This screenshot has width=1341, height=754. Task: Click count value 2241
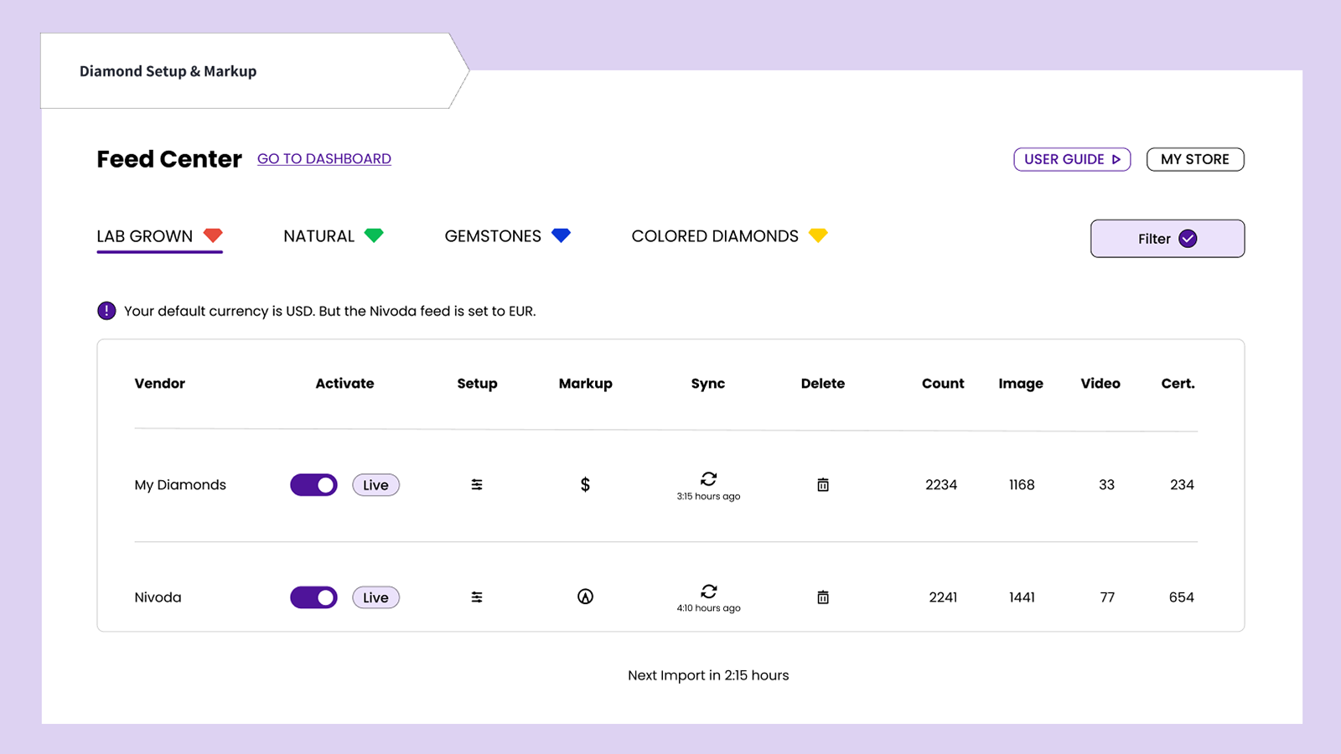(x=943, y=597)
